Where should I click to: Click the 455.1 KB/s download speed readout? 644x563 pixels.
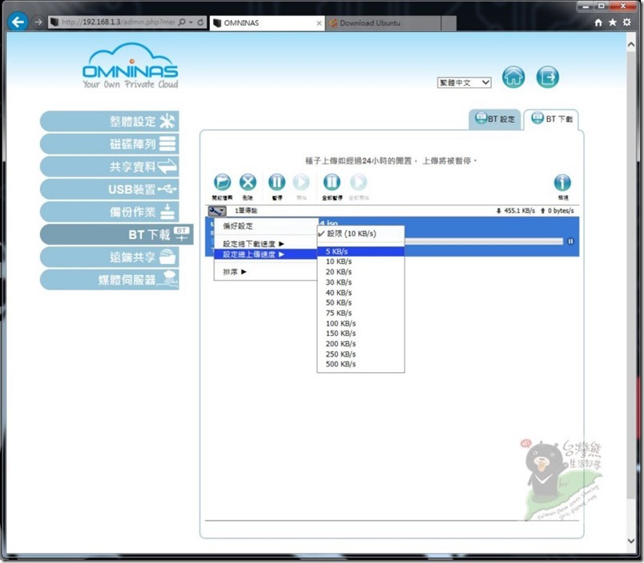point(516,211)
